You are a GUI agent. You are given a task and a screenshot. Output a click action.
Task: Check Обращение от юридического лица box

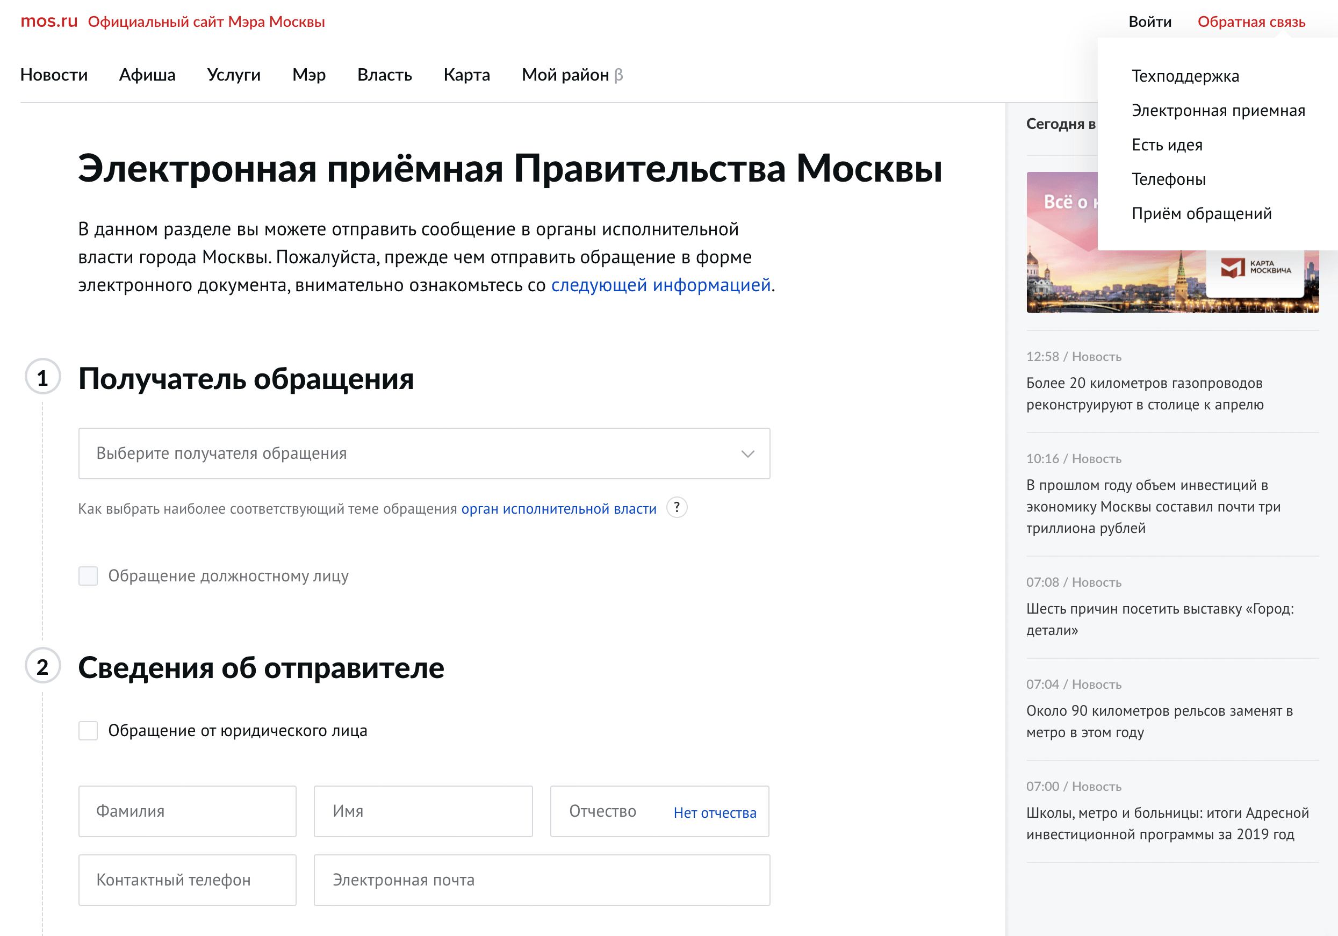(x=88, y=730)
